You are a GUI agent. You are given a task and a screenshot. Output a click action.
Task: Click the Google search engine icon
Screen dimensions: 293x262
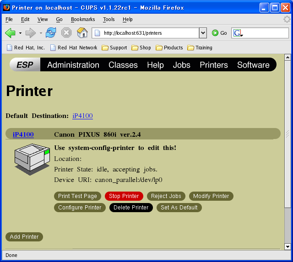pyautogui.click(x=237, y=33)
